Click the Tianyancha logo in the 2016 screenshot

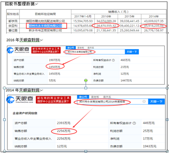pyautogui.click(x=18, y=50)
